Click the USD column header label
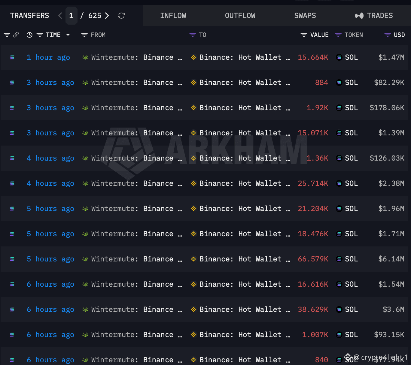 399,35
